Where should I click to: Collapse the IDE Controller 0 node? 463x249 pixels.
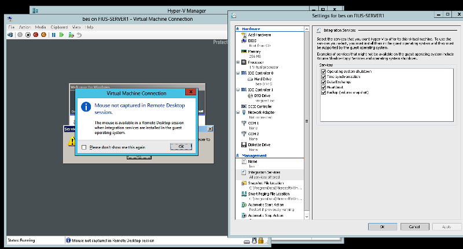coord(238,73)
